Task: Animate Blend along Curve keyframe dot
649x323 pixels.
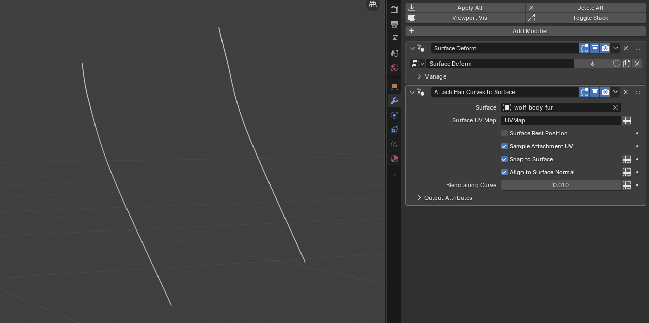Action: 637,185
